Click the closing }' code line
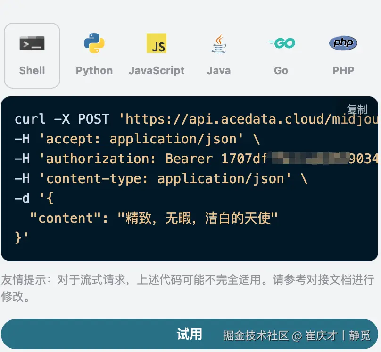The width and height of the screenshot is (381, 352). tap(21, 238)
